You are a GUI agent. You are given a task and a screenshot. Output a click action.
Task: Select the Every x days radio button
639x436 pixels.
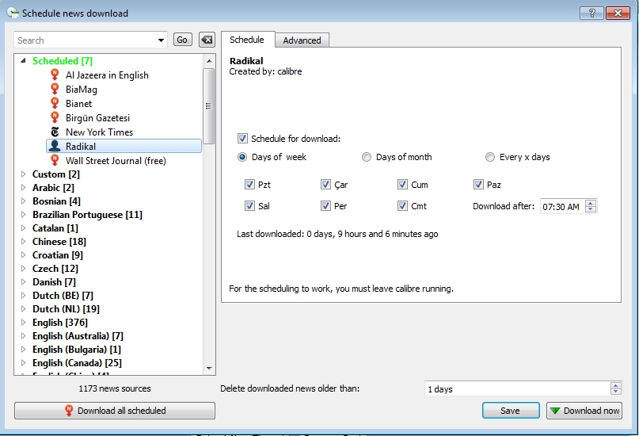tap(490, 157)
